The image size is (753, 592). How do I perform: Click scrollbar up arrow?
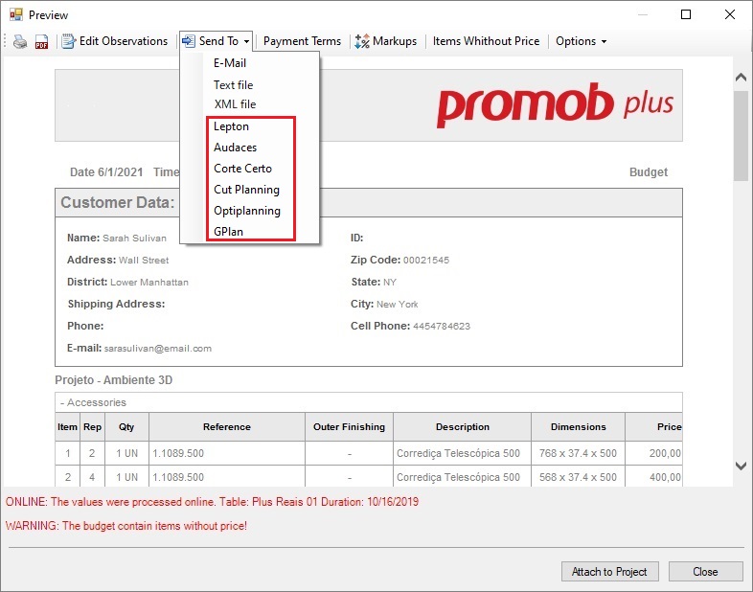741,77
